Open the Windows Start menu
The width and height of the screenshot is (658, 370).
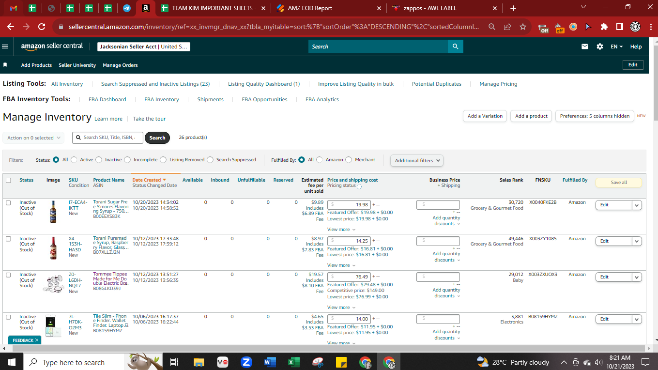(12, 362)
